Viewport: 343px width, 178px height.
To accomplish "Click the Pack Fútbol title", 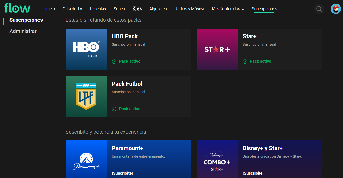I will pos(127,84).
